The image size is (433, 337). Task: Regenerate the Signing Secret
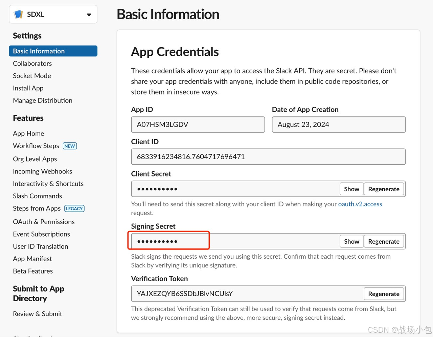tap(384, 241)
